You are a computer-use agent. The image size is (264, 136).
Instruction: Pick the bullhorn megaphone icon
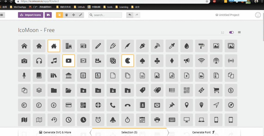(187, 61)
